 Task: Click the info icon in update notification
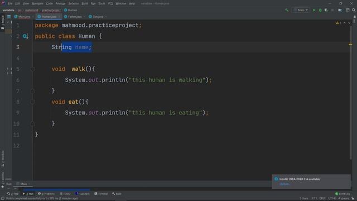[x=276, y=179]
